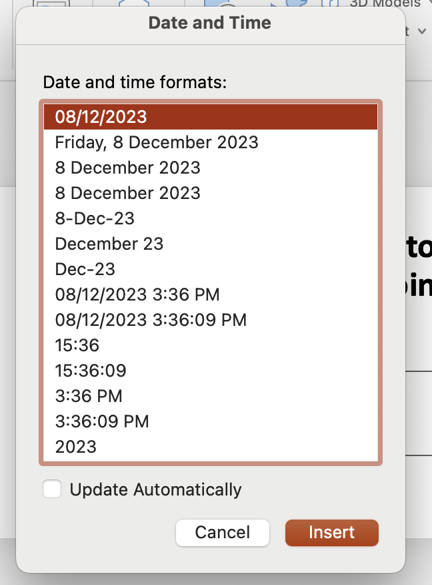Viewport: 432px width, 585px height.
Task: Choose the "Friday, 8 December 2023" format
Action: click(157, 142)
